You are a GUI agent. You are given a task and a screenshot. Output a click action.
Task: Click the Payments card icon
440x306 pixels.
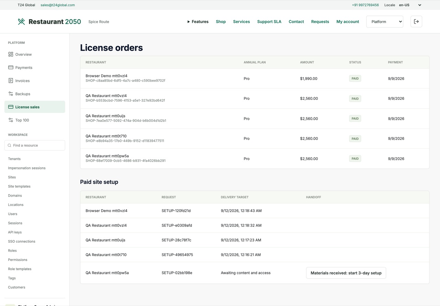tap(11, 67)
